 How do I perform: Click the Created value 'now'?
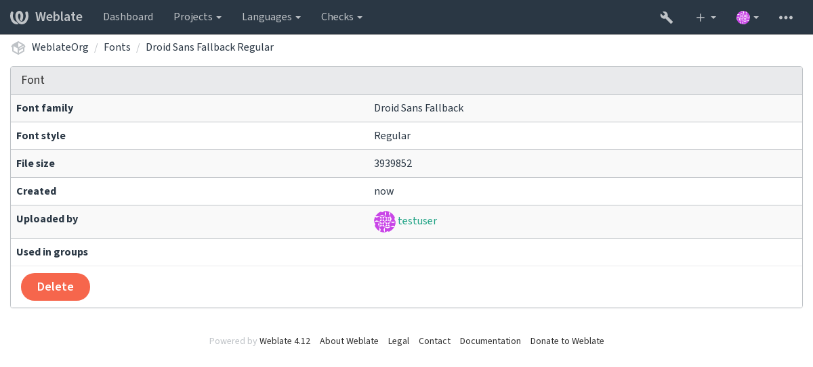383,191
